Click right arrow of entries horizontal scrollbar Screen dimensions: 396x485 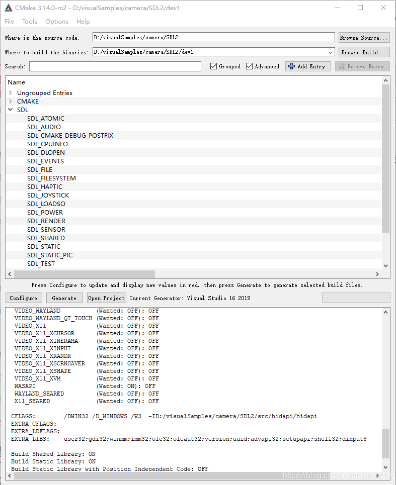coord(377,274)
